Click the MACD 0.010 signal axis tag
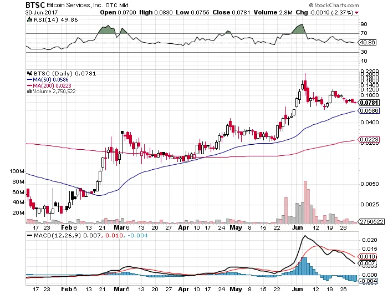This screenshot has height=294, width=388. point(367,257)
